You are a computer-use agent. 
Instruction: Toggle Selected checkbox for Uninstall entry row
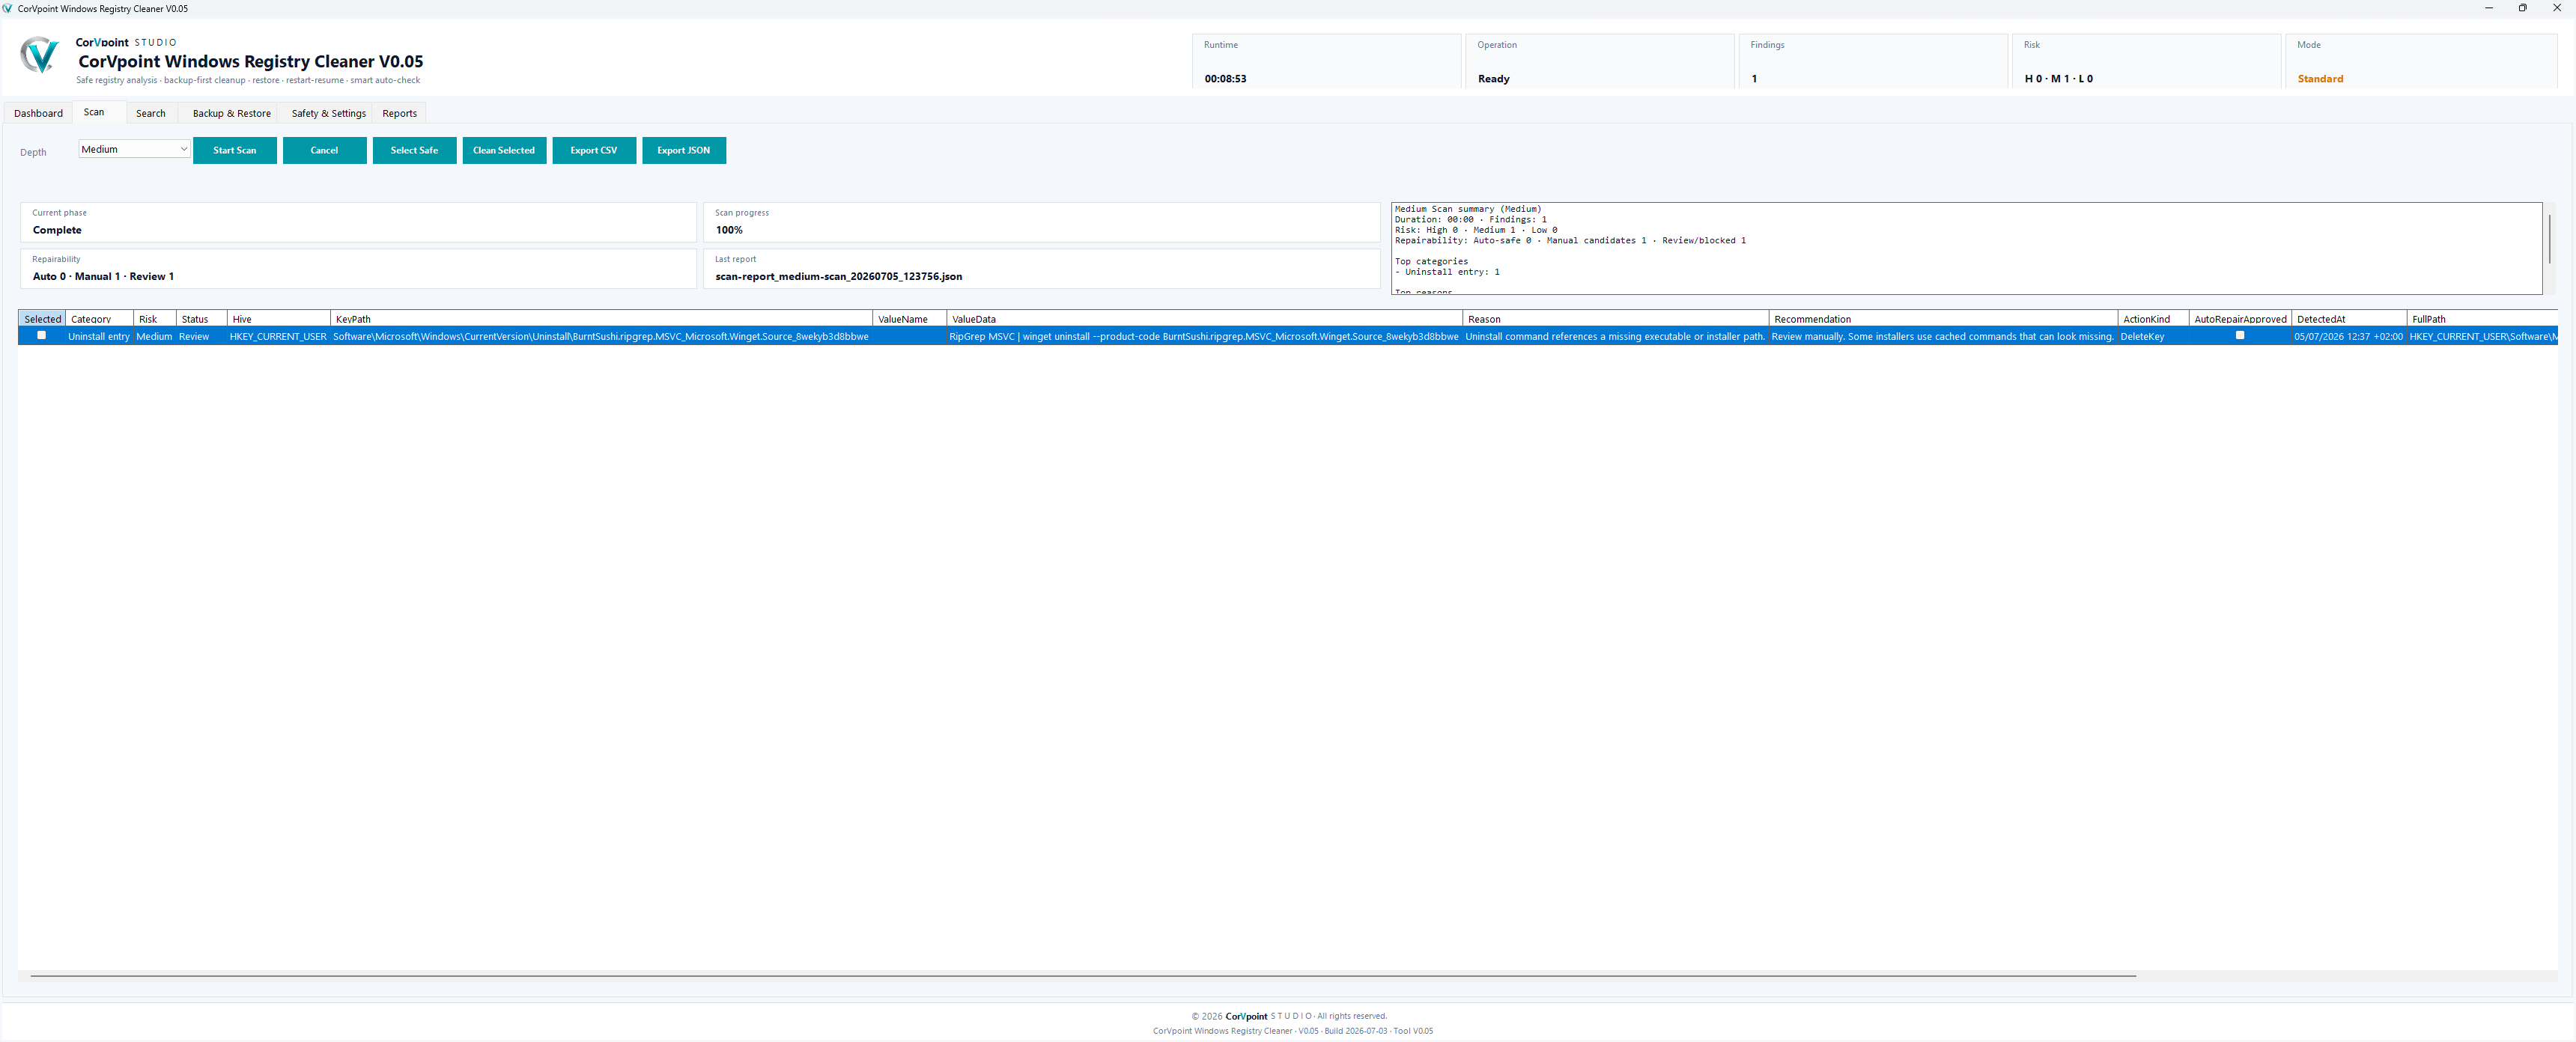[x=41, y=335]
